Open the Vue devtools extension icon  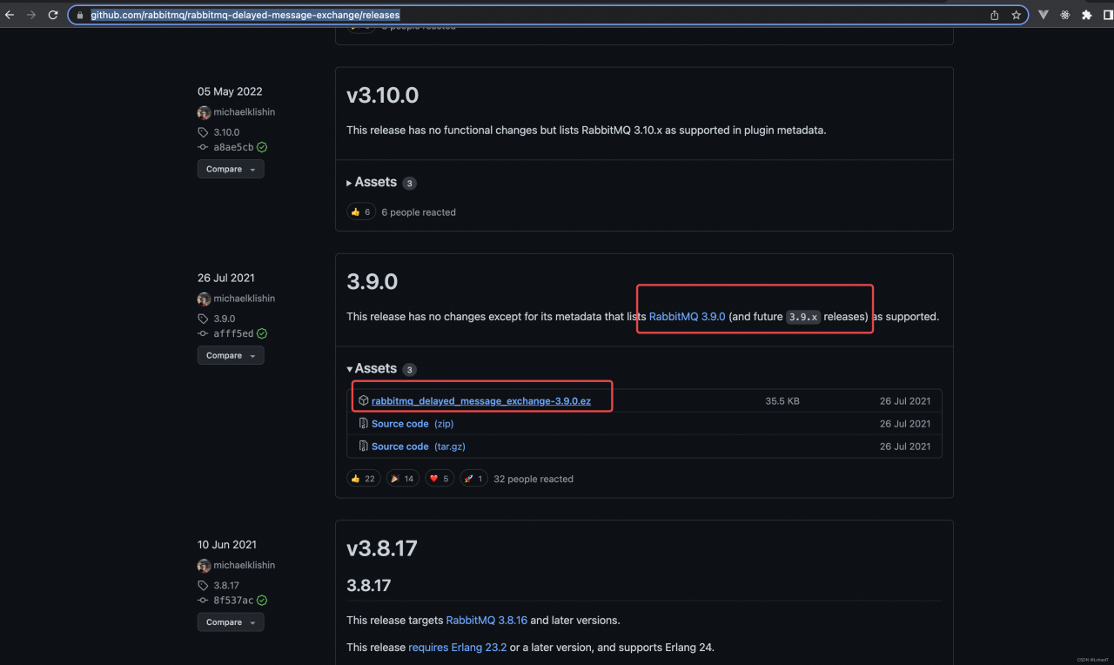1044,15
